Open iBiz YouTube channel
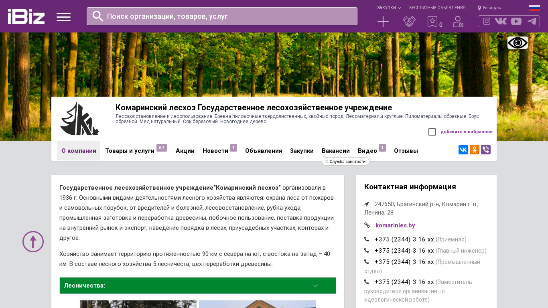The image size is (548, 308). tap(516, 21)
